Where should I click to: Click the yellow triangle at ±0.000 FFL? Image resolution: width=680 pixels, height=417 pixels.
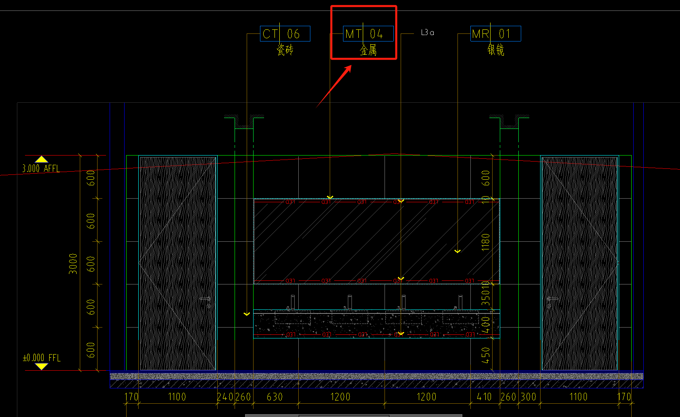41,366
